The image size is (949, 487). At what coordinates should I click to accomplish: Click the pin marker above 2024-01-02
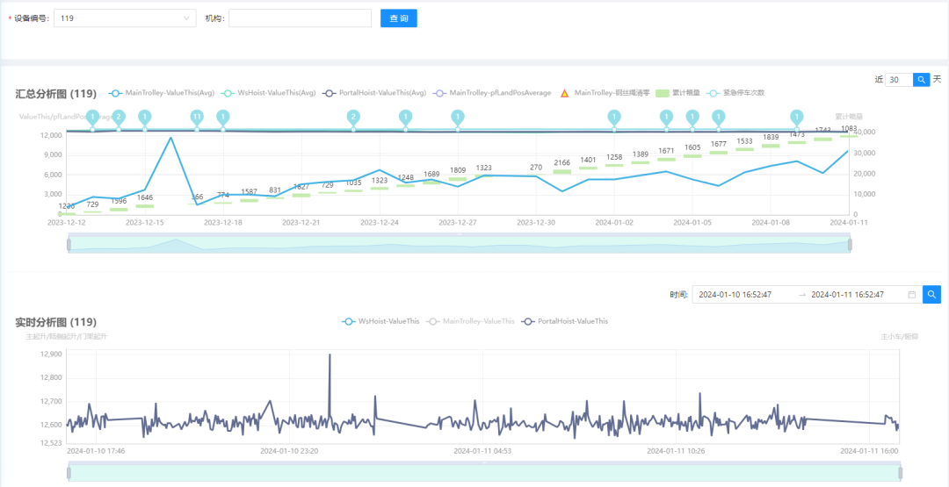(x=614, y=118)
